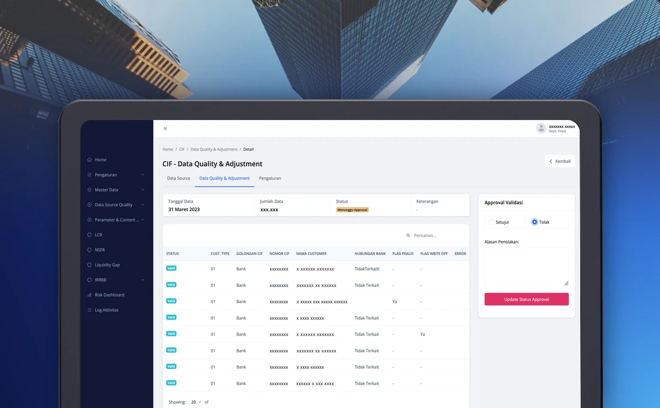Open the Showing rows-per-page dropdown
The width and height of the screenshot is (660, 408).
tap(196, 402)
